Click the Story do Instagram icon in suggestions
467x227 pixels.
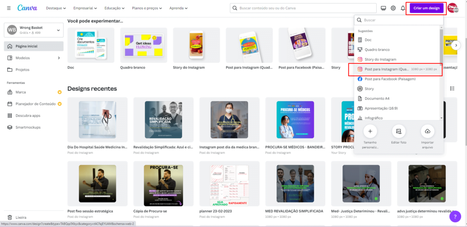coord(360,60)
